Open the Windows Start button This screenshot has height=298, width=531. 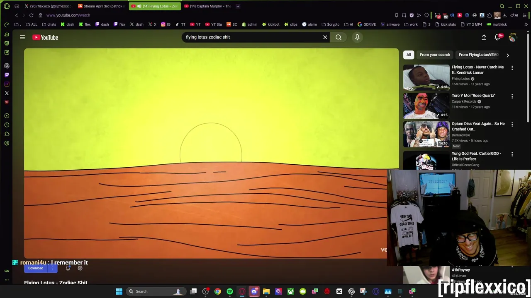coord(119,291)
